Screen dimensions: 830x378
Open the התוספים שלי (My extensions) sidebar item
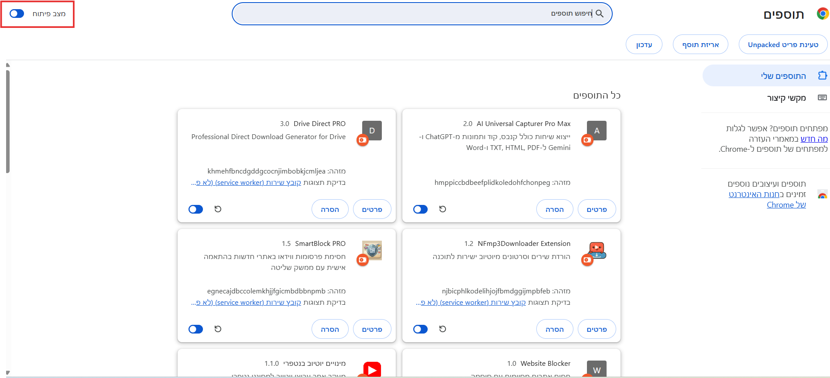coord(766,76)
